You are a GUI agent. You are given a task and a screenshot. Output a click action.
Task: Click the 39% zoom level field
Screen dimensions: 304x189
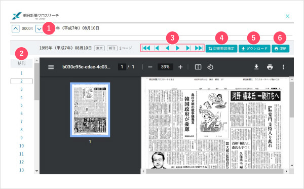tap(165, 67)
